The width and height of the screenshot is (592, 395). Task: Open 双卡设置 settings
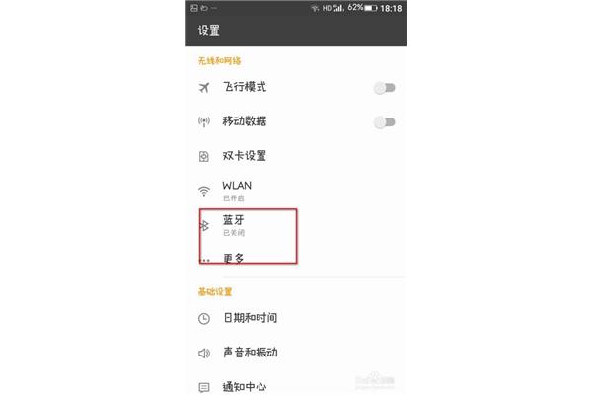pos(296,156)
